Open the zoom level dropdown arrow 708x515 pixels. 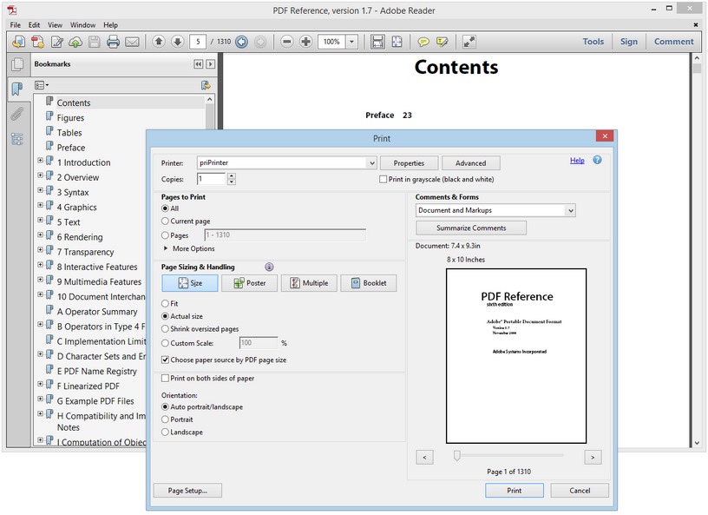351,42
